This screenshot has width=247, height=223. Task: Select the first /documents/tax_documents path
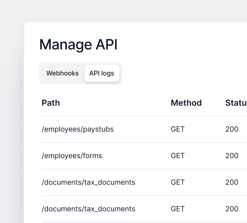[x=88, y=182]
